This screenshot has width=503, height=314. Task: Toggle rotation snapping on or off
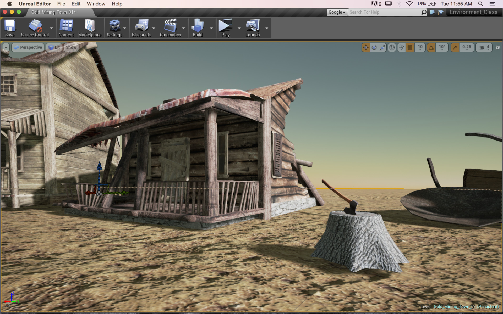coord(431,47)
